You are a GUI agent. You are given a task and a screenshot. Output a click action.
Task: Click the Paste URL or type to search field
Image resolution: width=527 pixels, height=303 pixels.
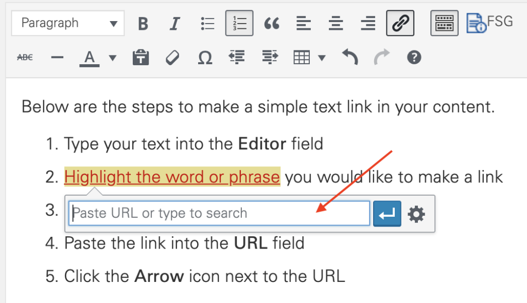(219, 213)
